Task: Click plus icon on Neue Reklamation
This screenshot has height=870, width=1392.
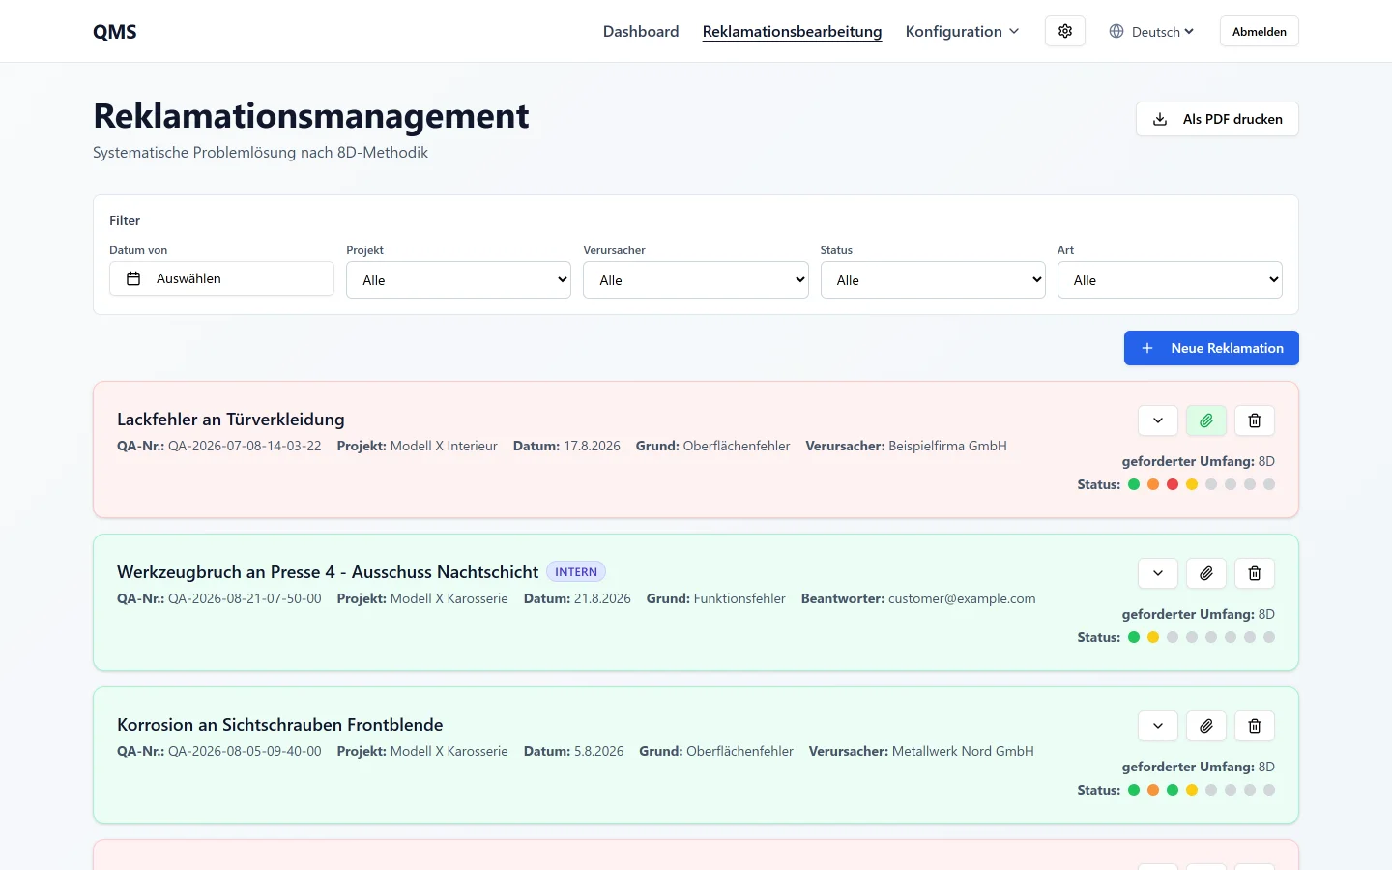Action: click(1147, 348)
